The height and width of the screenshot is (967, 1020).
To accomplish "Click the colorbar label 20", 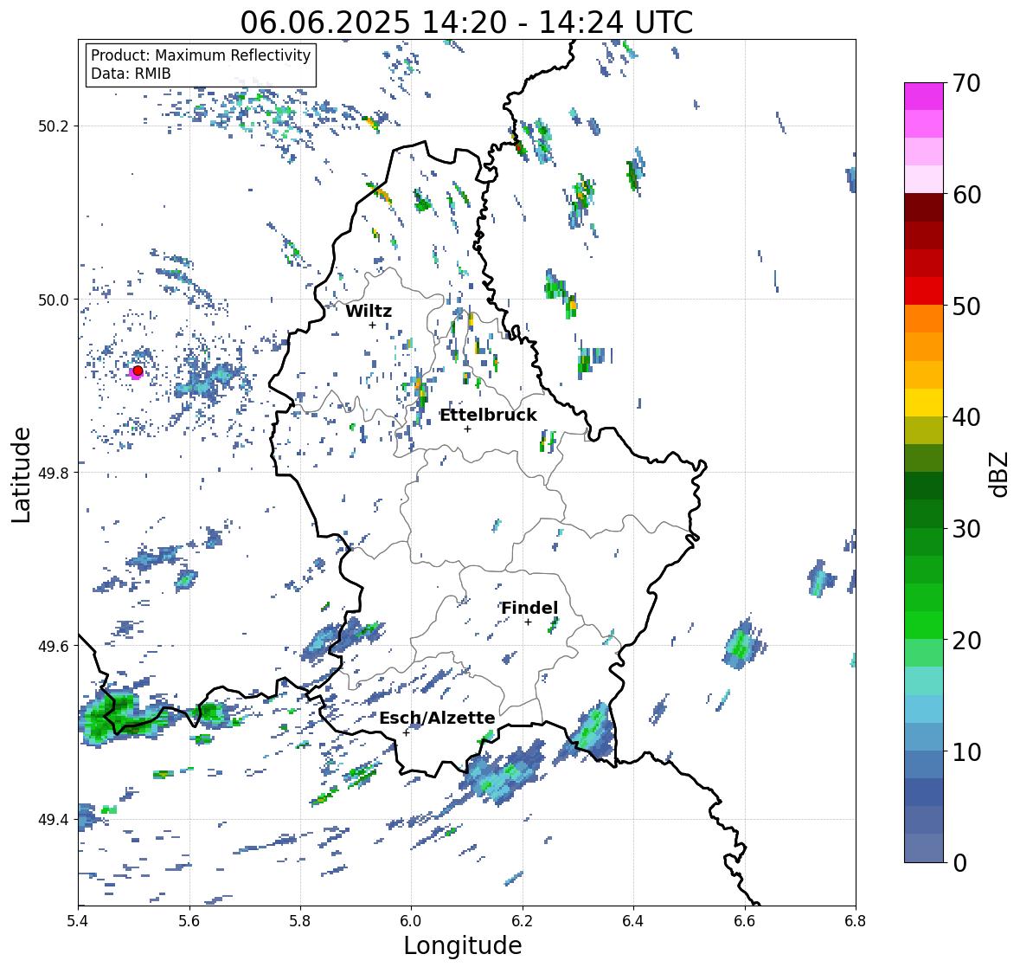I will [x=966, y=641].
